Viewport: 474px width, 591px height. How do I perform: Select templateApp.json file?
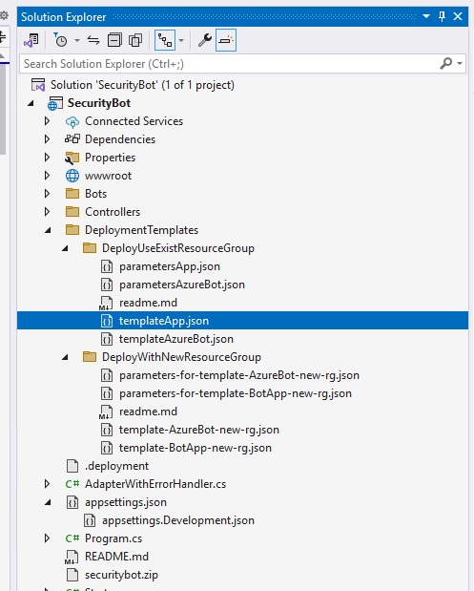(x=164, y=321)
